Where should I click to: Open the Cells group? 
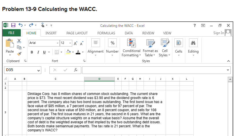coord(179,47)
